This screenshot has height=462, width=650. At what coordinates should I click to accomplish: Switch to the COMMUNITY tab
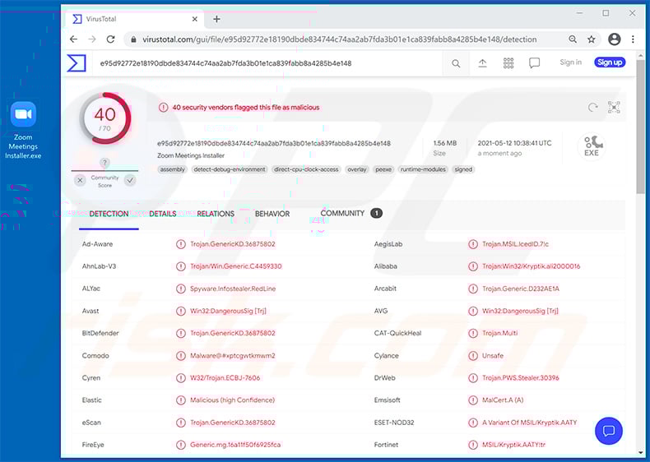tap(351, 214)
